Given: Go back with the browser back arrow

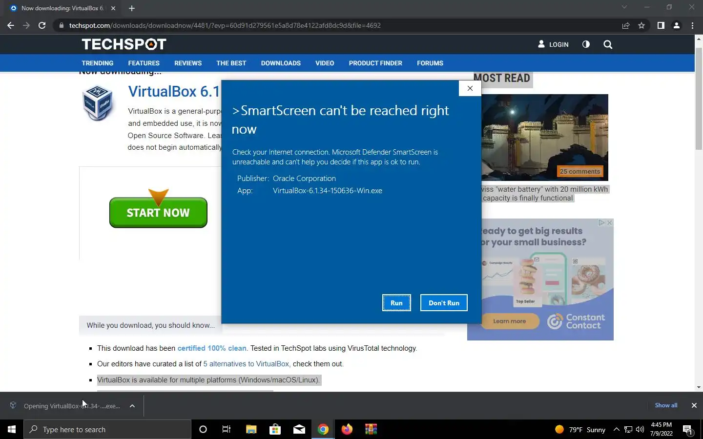Looking at the screenshot, I should [11, 25].
